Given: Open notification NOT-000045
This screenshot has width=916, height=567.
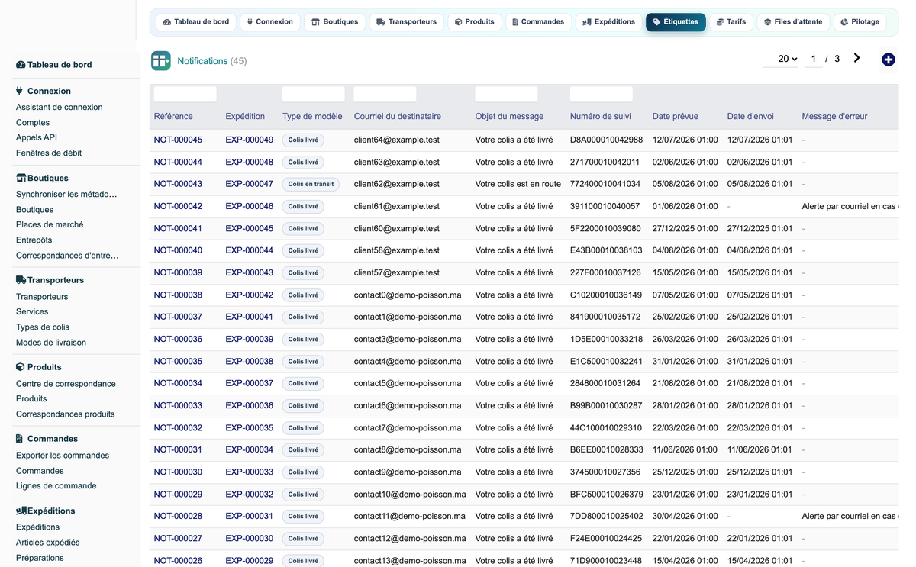Looking at the screenshot, I should (x=178, y=140).
